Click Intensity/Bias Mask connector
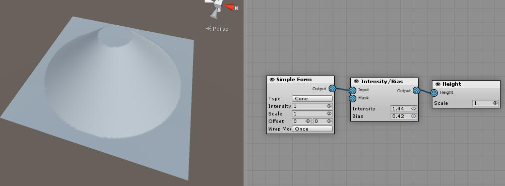 (353, 98)
